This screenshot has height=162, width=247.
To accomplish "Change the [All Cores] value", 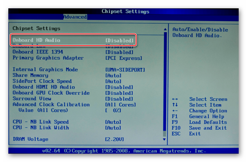I will tap(120, 105).
